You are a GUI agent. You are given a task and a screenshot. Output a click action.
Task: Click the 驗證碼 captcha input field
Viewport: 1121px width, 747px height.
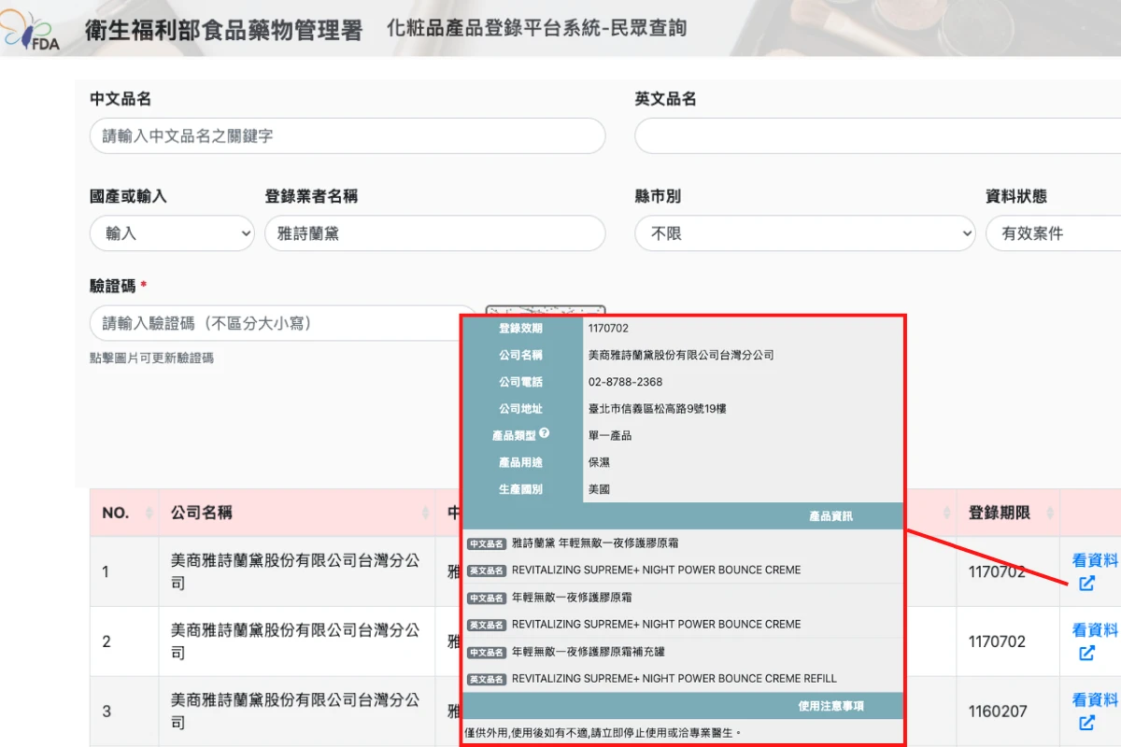coord(283,323)
